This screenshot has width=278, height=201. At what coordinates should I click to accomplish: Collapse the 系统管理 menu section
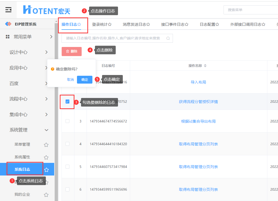pos(46,130)
